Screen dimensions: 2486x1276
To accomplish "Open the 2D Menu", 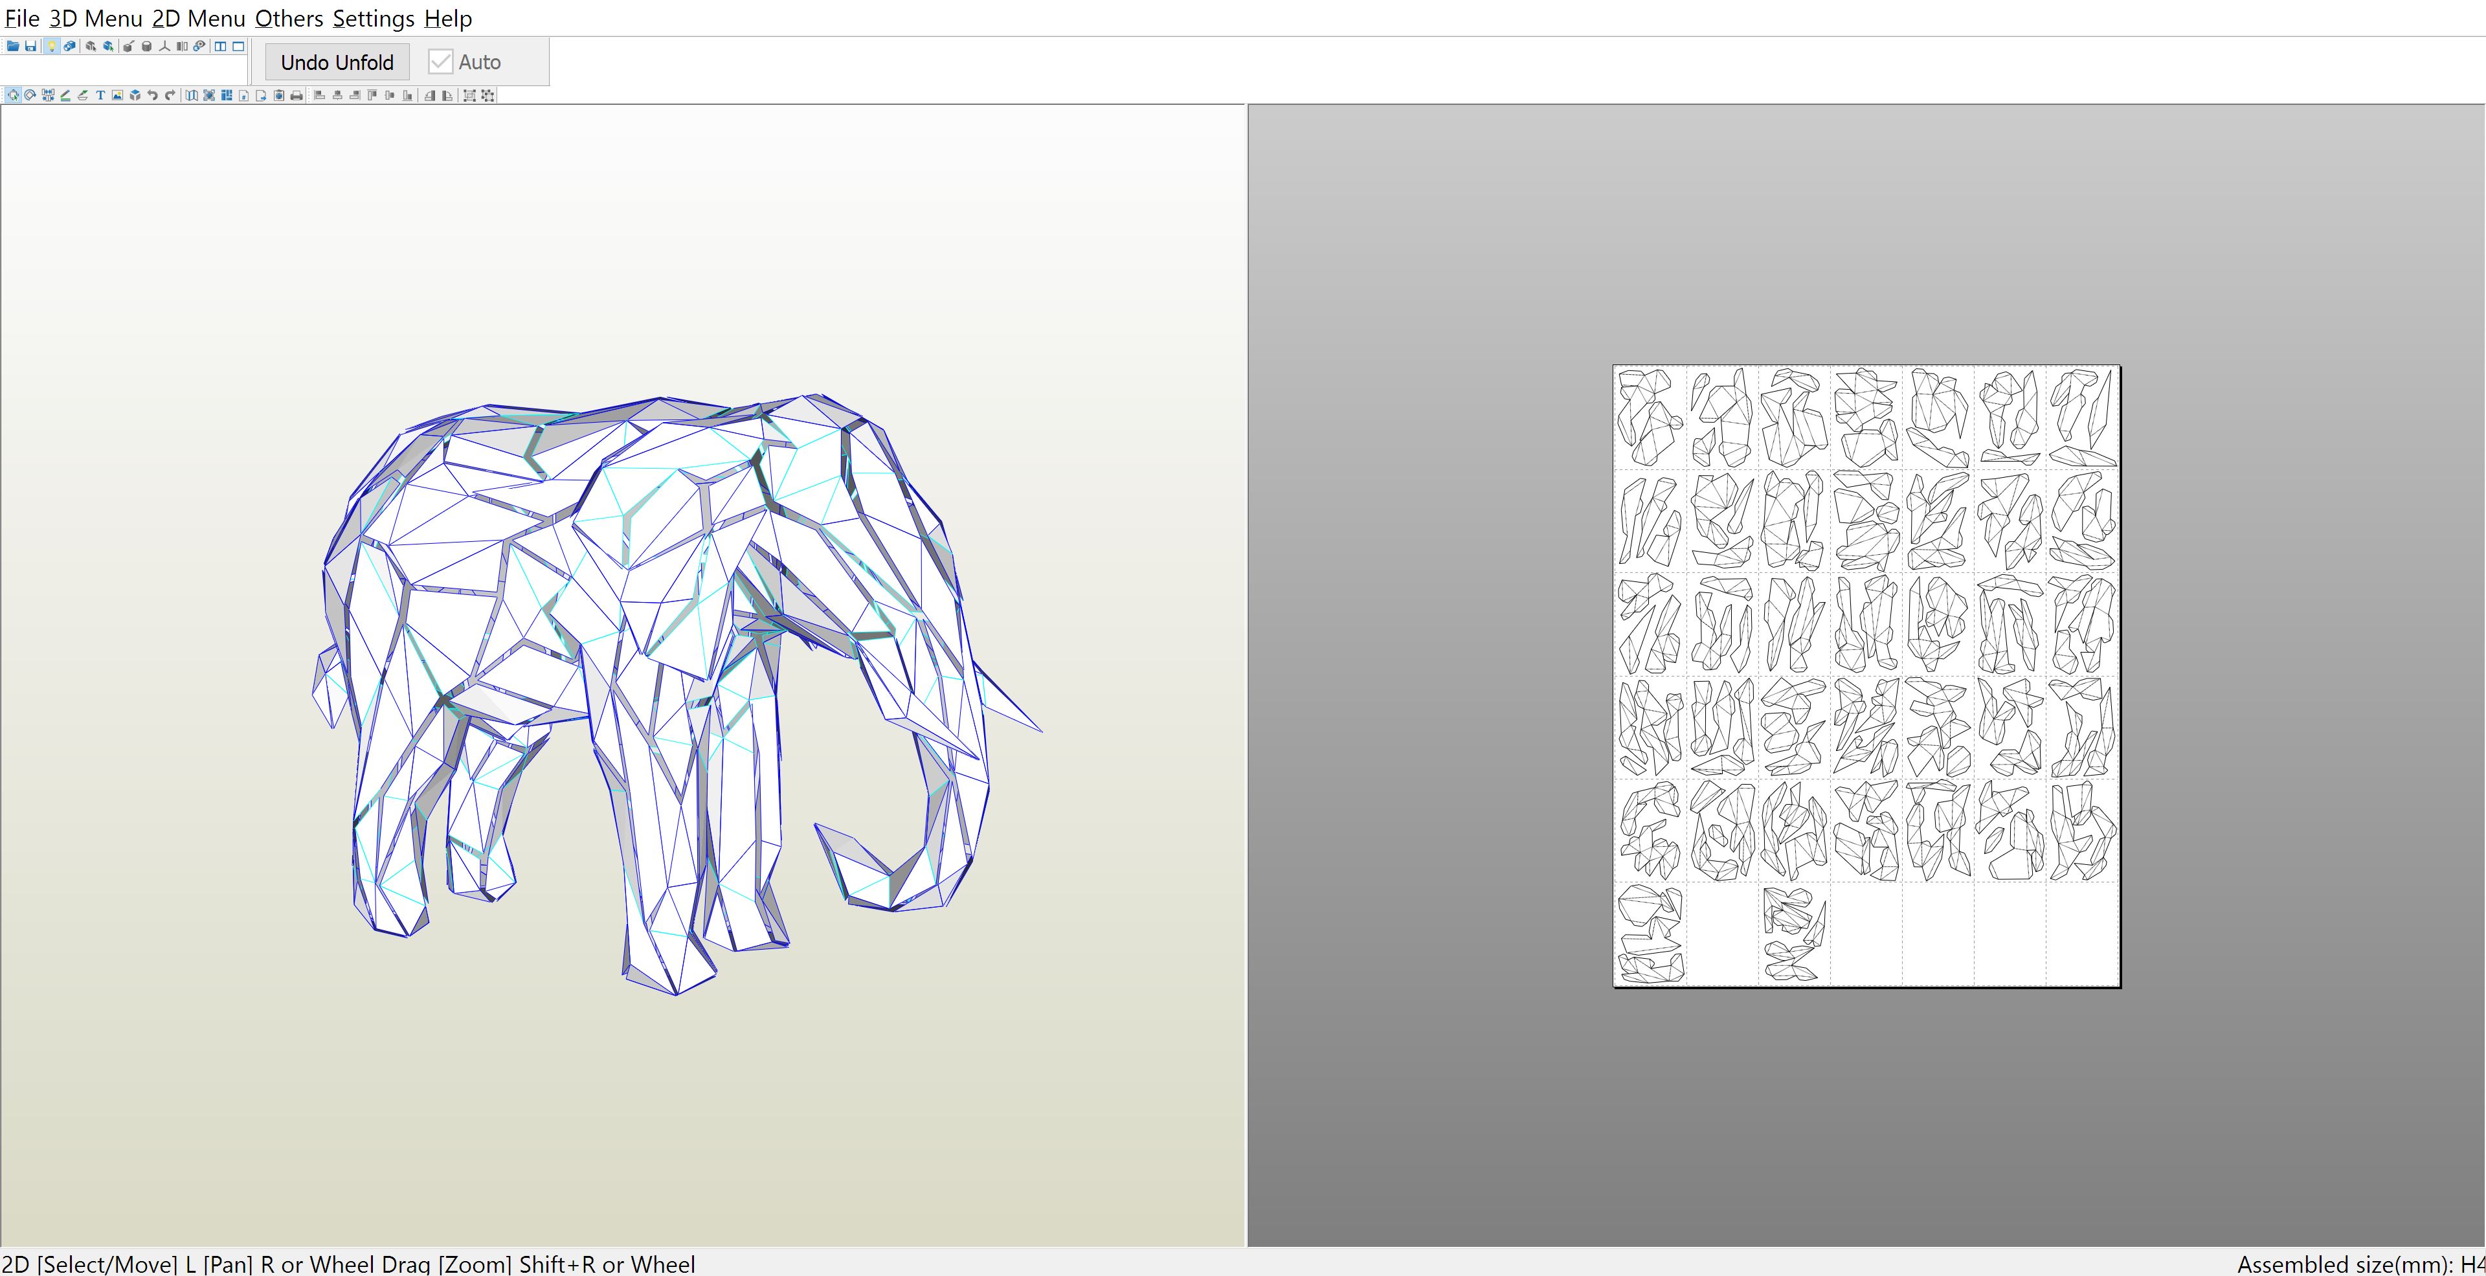I will [x=198, y=18].
